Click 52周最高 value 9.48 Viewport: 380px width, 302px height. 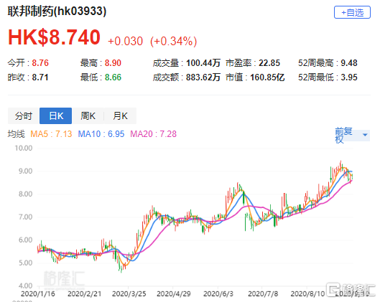pyautogui.click(x=349, y=63)
